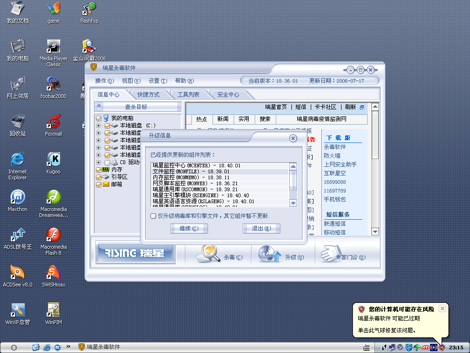Open 卡卡社区 link
Screen dimensions: 470x353
click(x=325, y=107)
